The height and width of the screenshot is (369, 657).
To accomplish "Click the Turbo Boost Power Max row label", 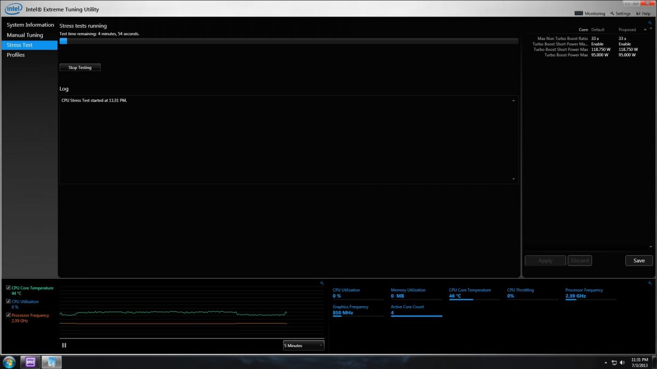I will 566,55.
